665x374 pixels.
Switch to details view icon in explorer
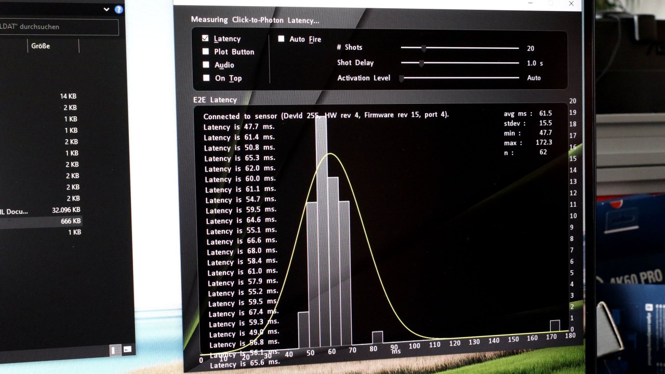(115, 350)
